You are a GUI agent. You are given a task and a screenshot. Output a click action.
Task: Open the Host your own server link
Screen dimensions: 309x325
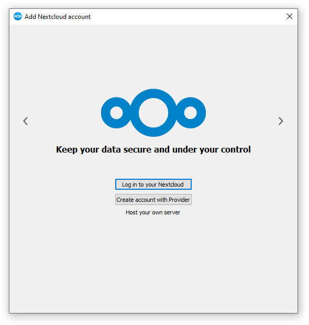(153, 212)
